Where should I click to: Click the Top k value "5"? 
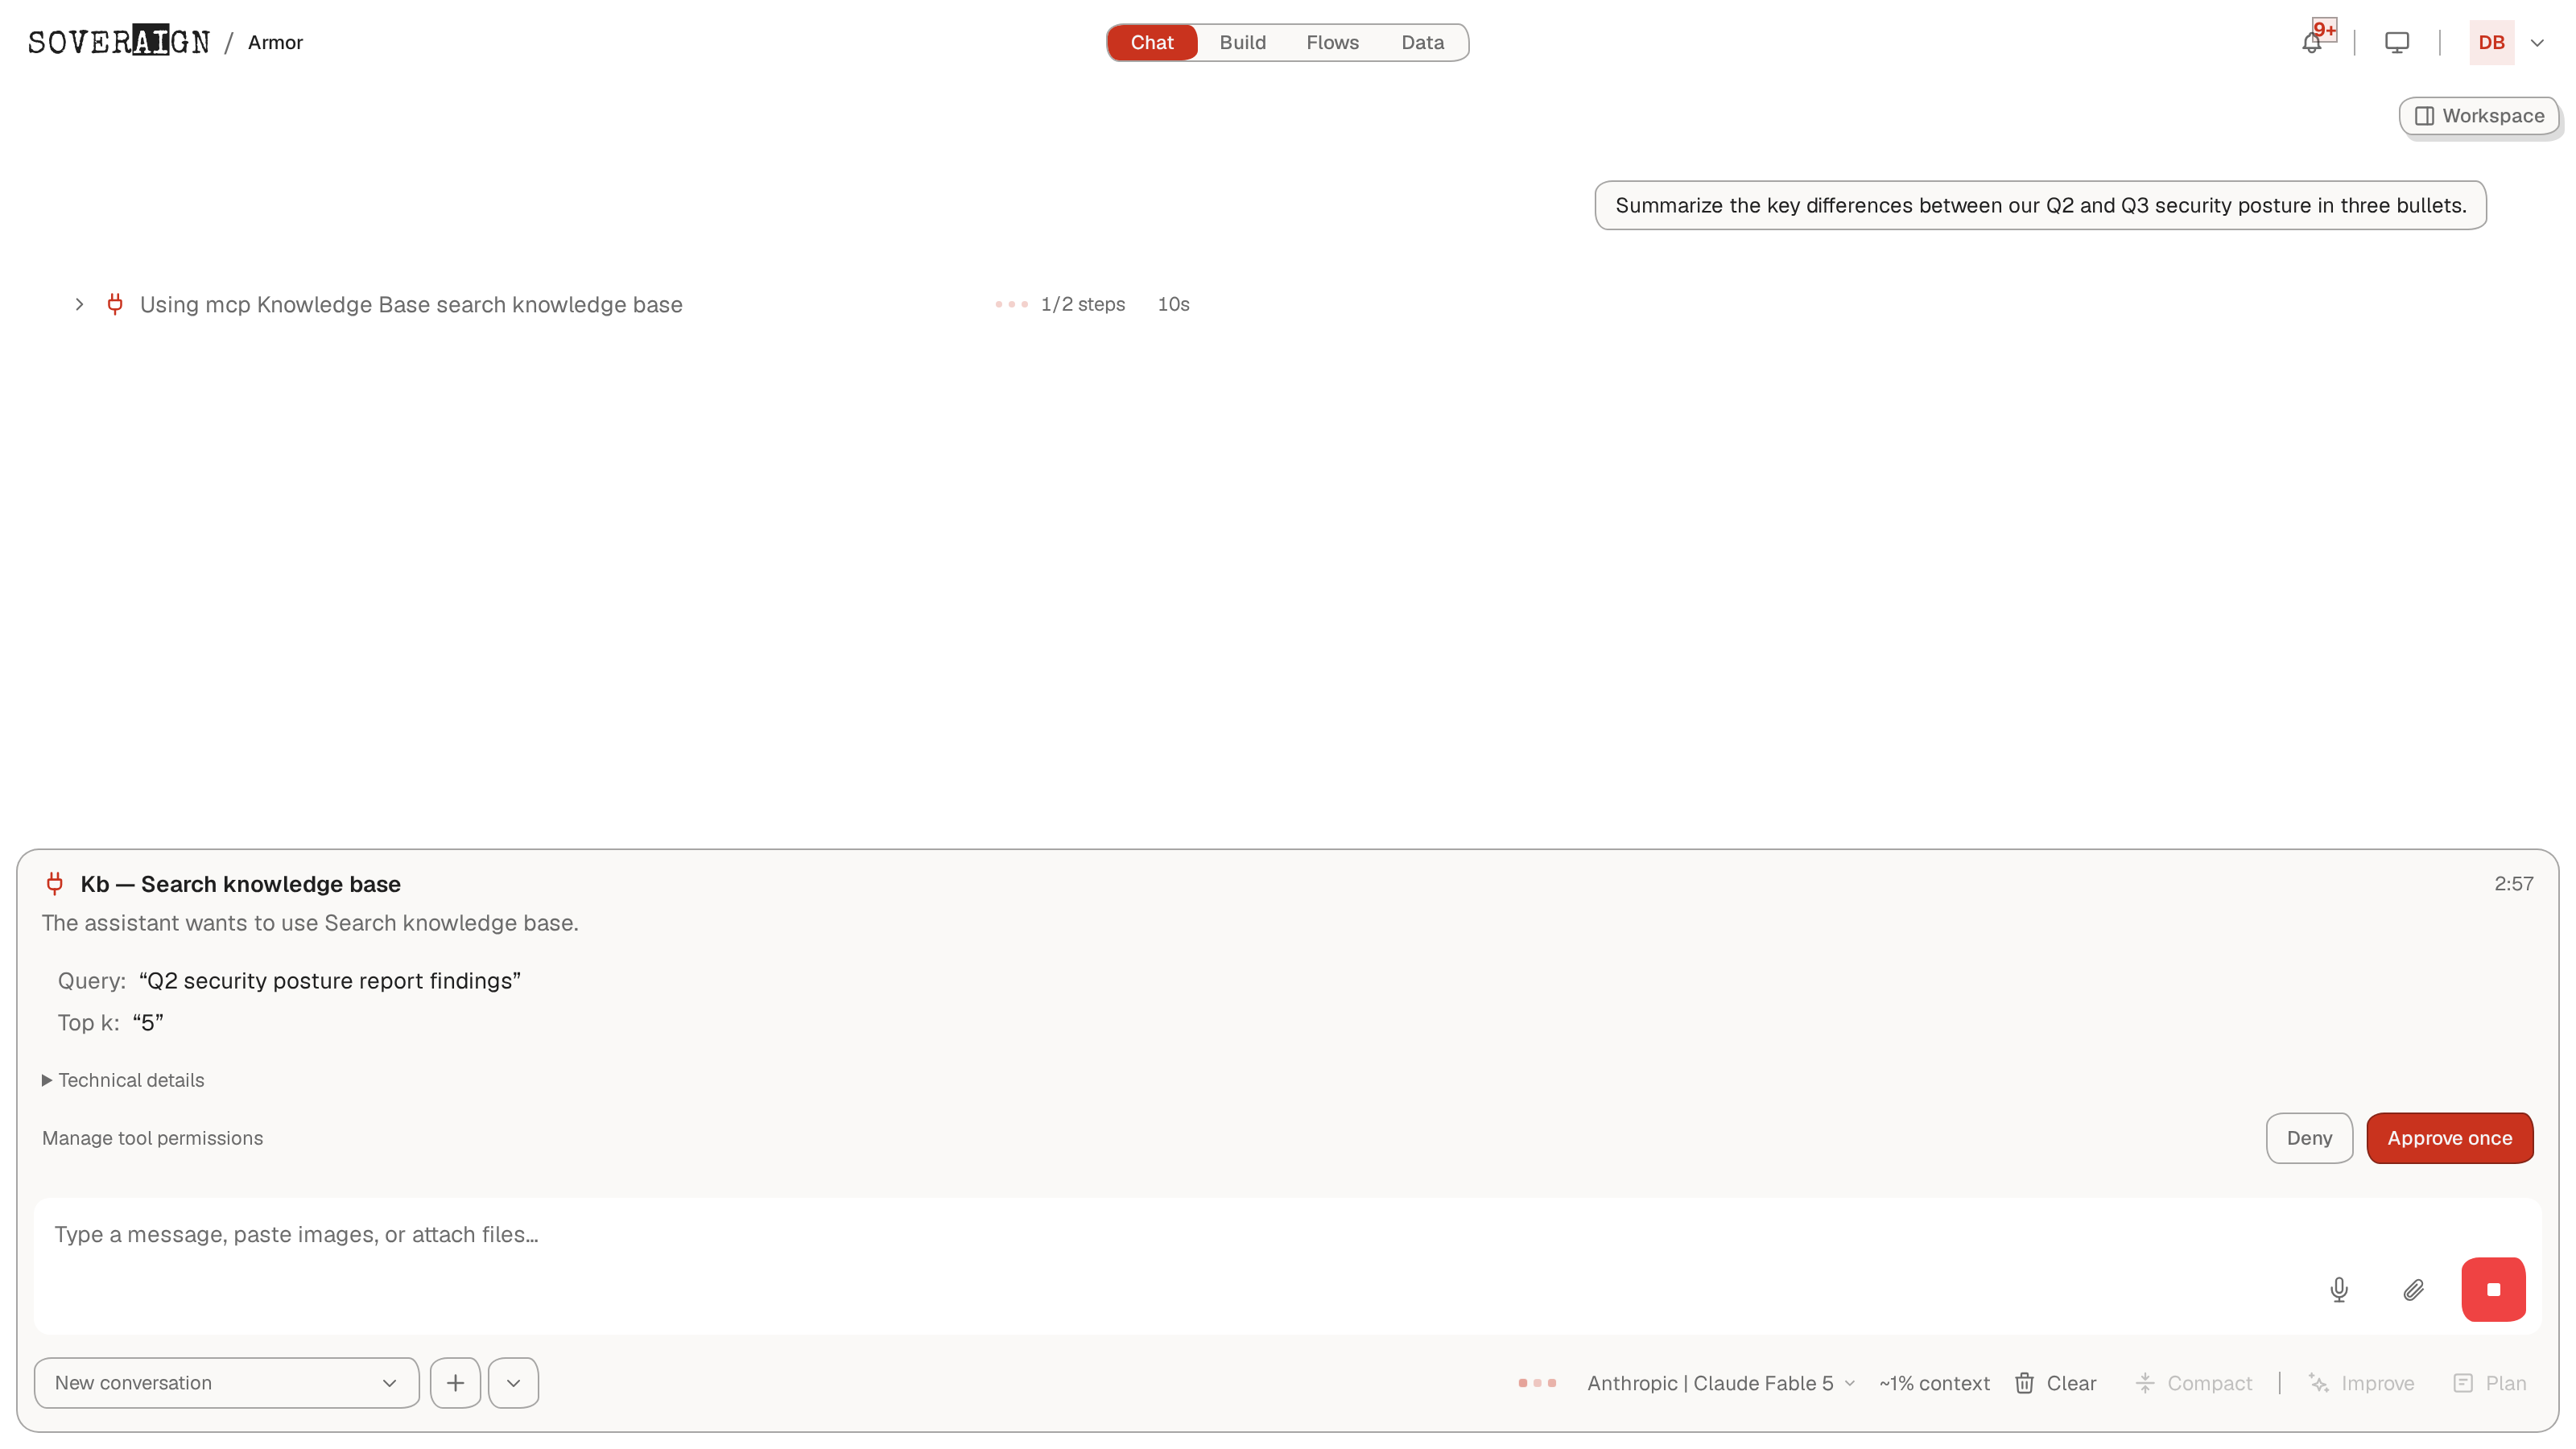click(x=147, y=1023)
